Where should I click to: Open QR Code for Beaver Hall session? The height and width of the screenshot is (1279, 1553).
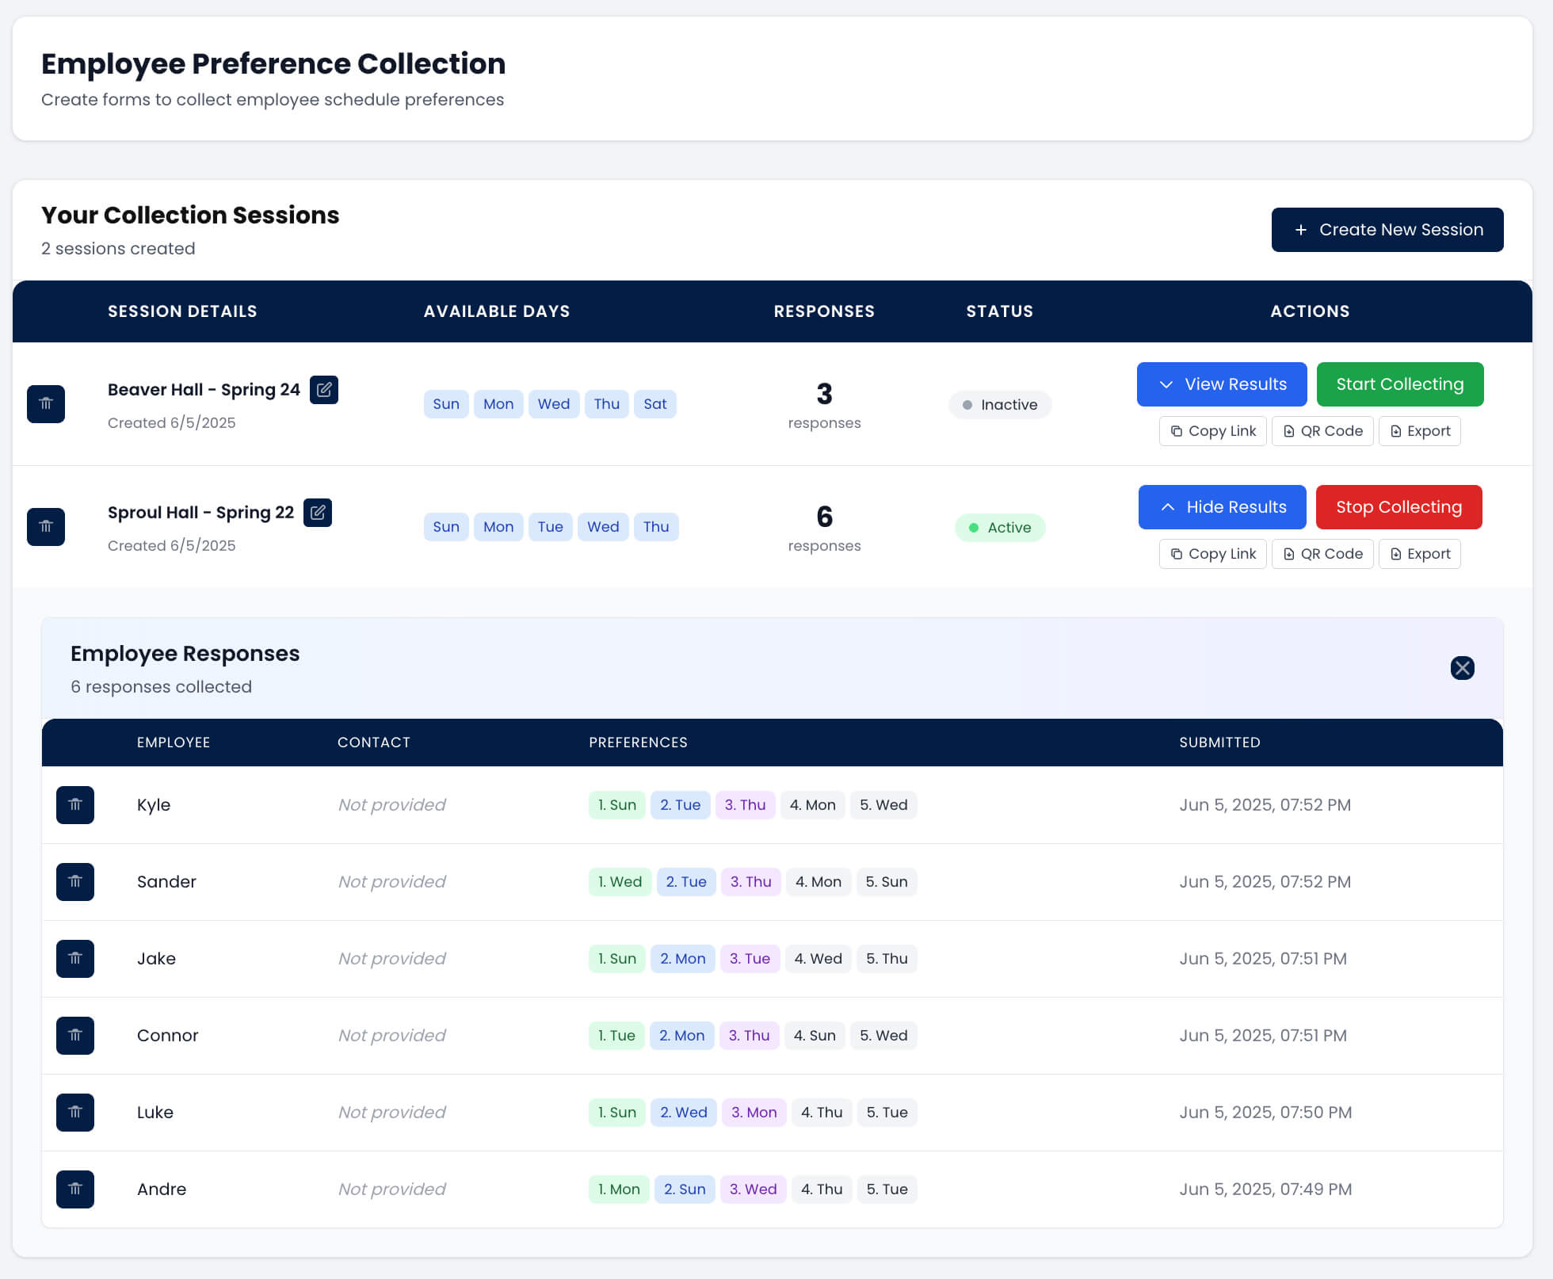[1322, 431]
